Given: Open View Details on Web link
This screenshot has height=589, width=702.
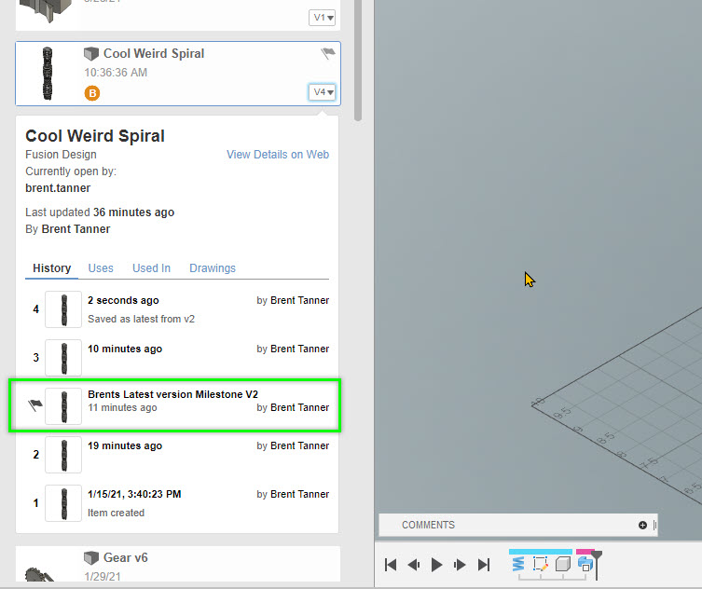Looking at the screenshot, I should coord(278,155).
